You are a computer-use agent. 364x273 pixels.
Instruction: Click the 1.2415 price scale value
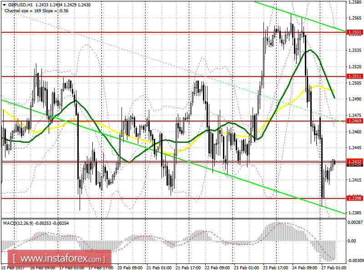[355, 180]
